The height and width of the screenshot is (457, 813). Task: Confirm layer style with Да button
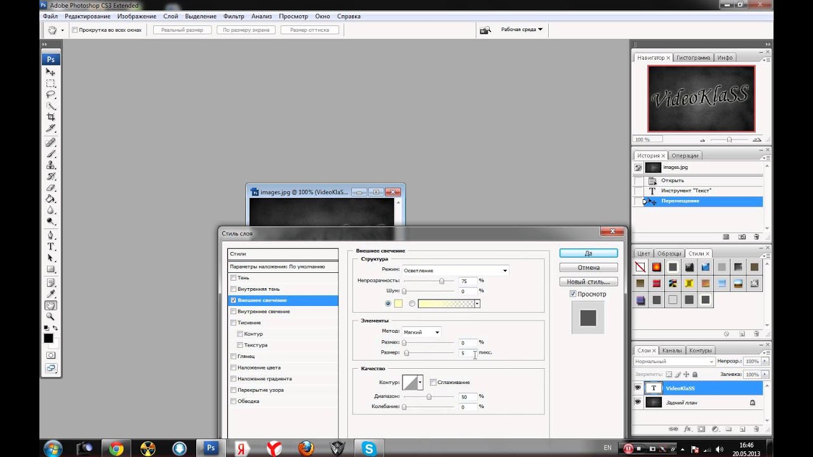(x=588, y=253)
